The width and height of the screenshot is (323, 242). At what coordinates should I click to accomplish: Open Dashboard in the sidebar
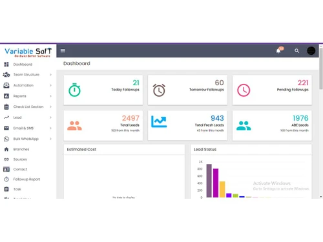(x=23, y=65)
